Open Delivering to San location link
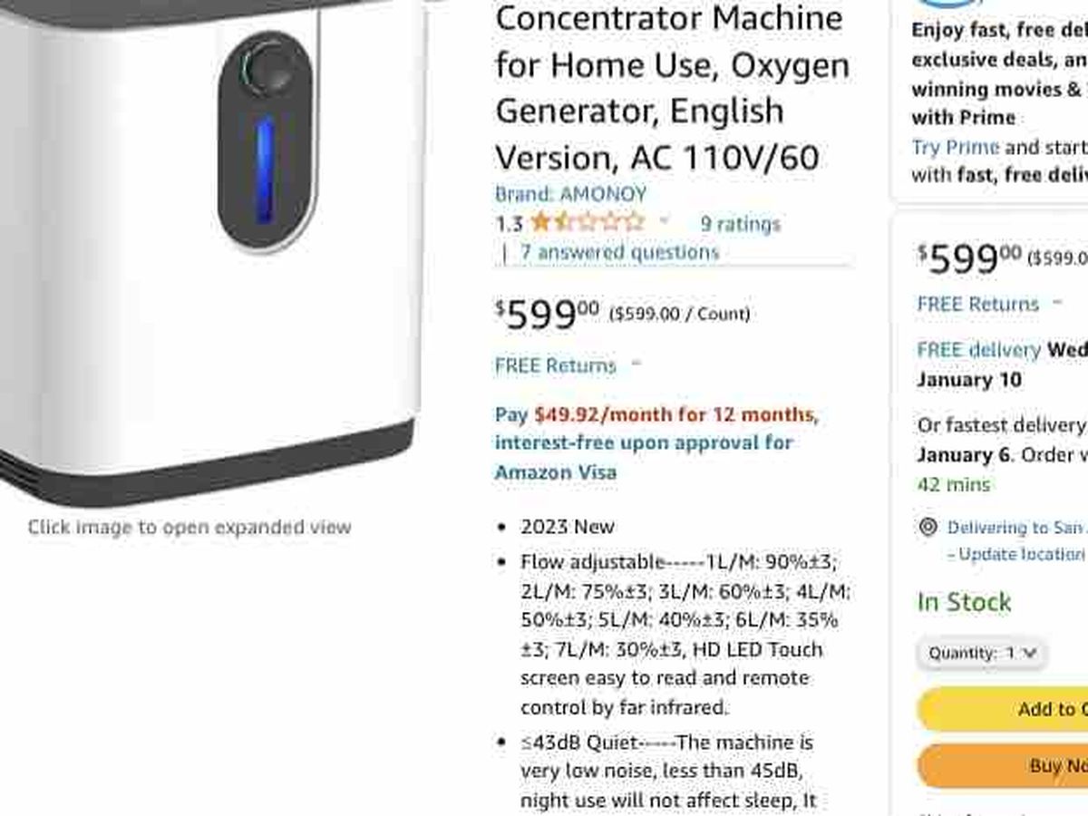The image size is (1088, 816). pos(1015,528)
